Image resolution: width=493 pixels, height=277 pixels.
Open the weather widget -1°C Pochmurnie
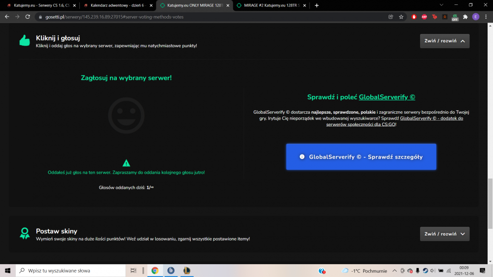click(365, 271)
